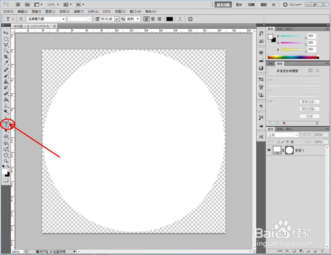
Task: Select the Brush tool
Action: click(6, 76)
